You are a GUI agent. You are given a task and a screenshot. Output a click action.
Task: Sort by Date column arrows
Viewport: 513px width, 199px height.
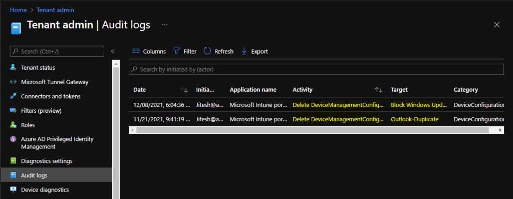pos(184,90)
